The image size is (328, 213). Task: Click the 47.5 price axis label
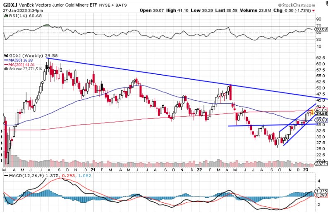(x=321, y=94)
